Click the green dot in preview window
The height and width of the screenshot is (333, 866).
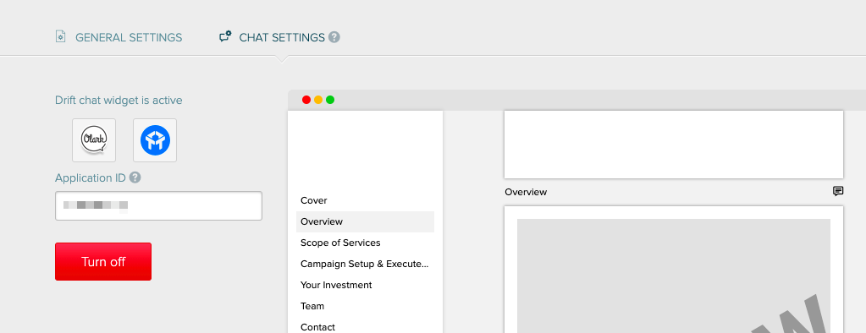point(330,100)
